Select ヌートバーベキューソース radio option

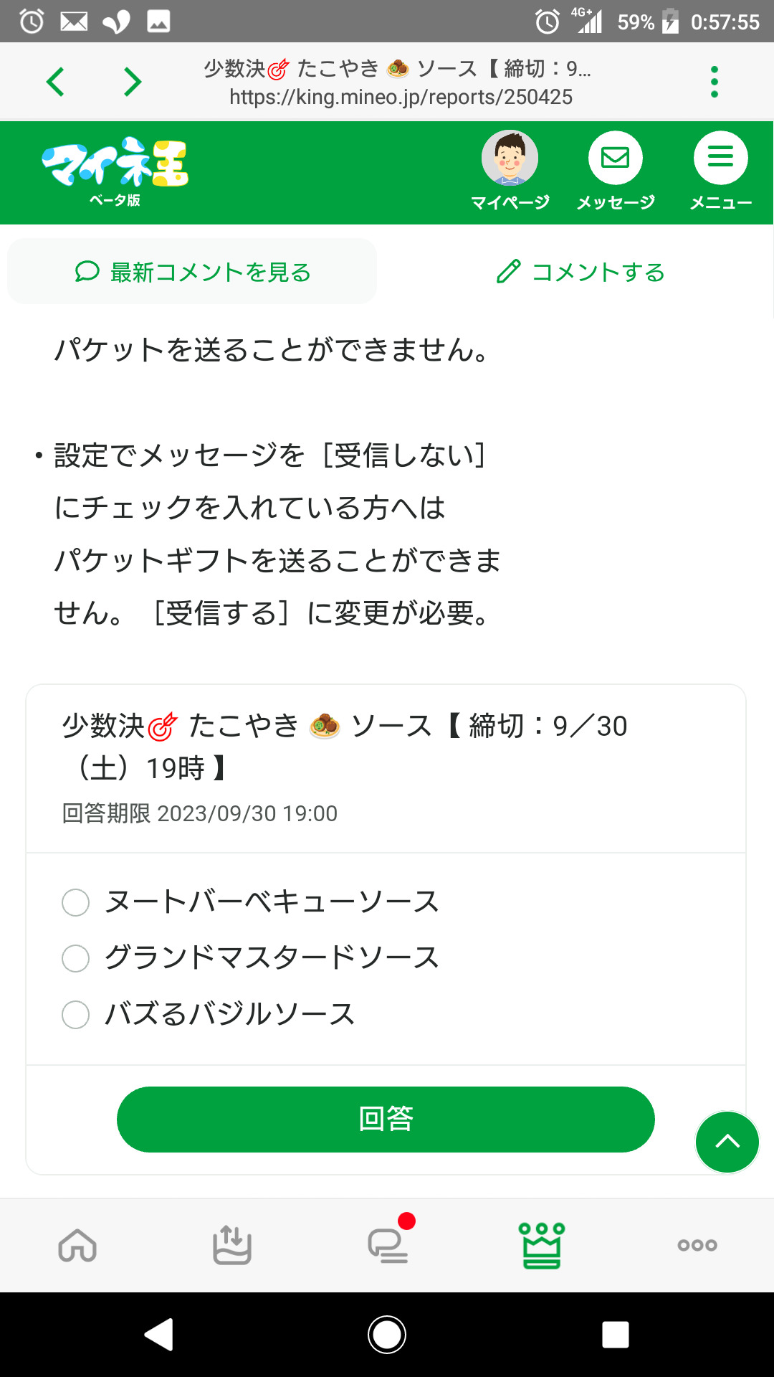(x=76, y=902)
